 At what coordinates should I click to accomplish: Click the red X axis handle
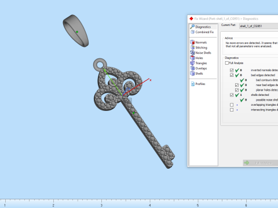point(150,80)
